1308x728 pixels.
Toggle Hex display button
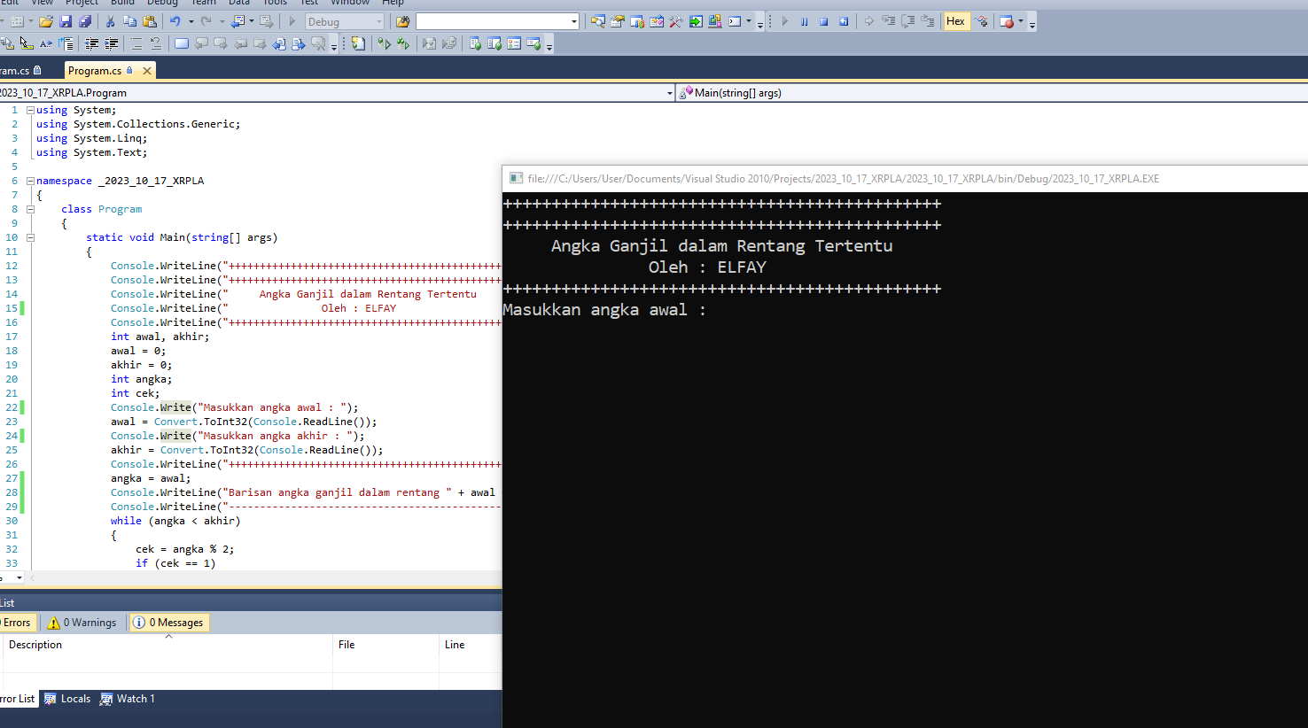click(x=955, y=21)
